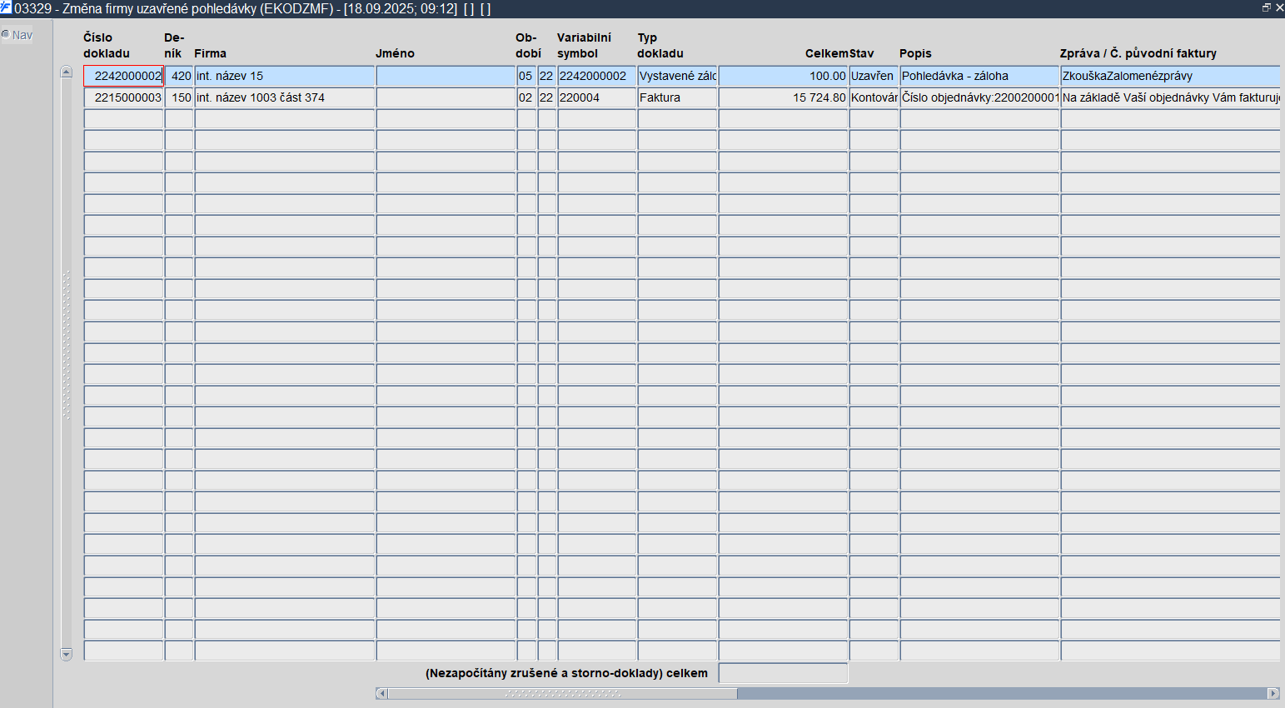The width and height of the screenshot is (1285, 708).
Task: Click the horizontal scrollbar right arrow
Action: coord(1273,693)
